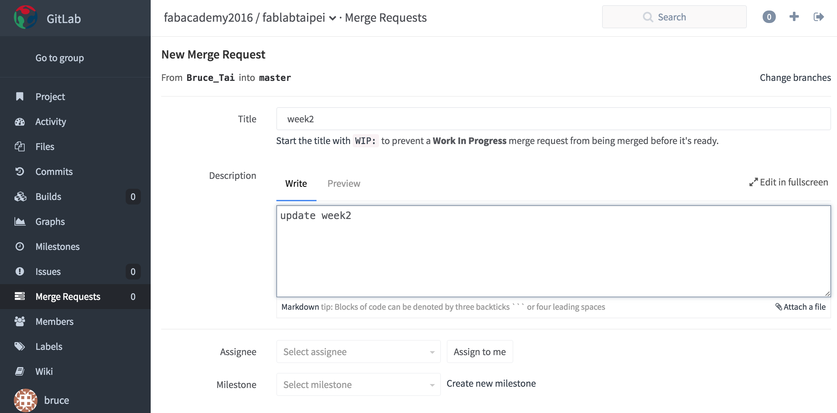Click the paperclip attach icon

(779, 307)
